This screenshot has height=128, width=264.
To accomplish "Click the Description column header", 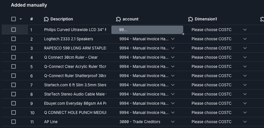I will (61, 19).
